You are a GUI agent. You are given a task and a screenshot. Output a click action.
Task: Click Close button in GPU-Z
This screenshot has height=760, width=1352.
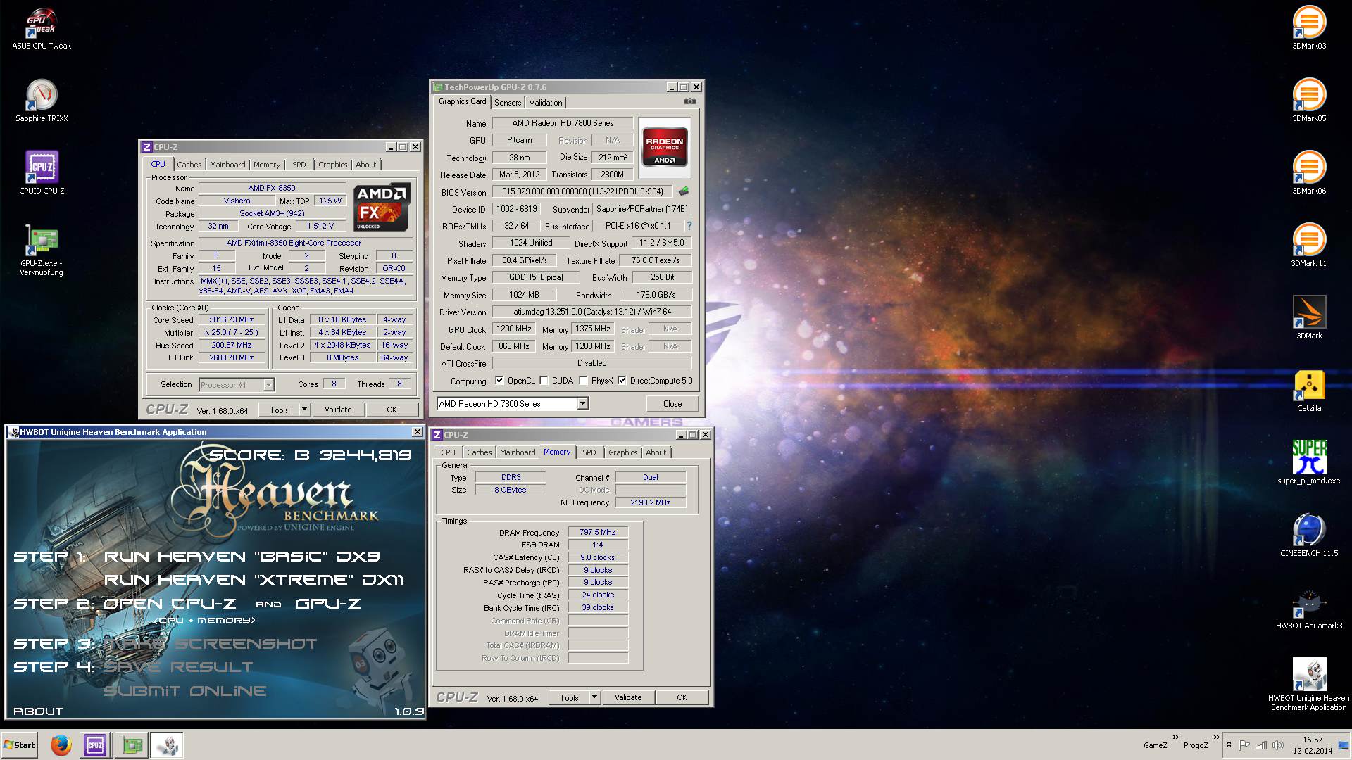coord(672,404)
